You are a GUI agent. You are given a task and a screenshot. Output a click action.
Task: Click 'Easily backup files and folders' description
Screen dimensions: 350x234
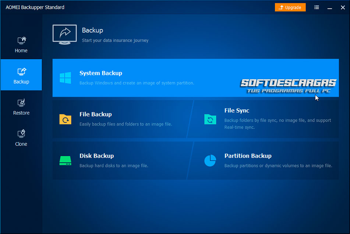coord(125,124)
